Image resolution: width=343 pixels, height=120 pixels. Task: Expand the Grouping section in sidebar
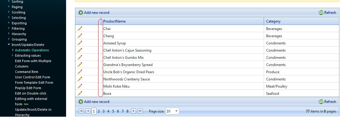point(9,39)
